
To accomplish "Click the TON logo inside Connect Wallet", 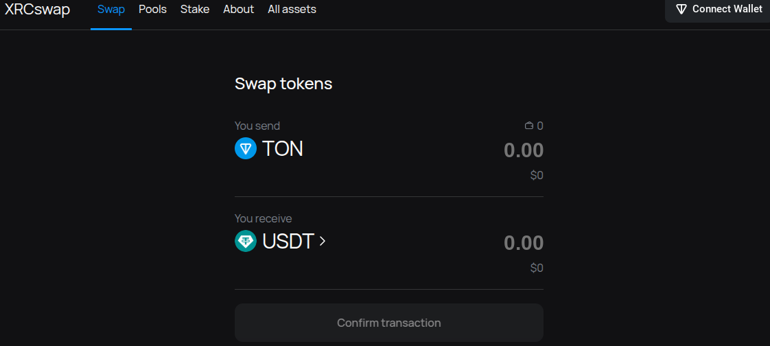I will click(x=681, y=10).
